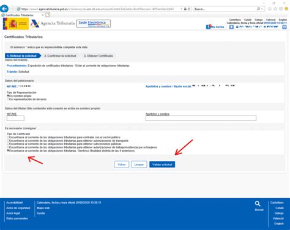Switch language to Català in header
Image resolution: width=290 pixels, height=230 pixels.
(x=248, y=20)
